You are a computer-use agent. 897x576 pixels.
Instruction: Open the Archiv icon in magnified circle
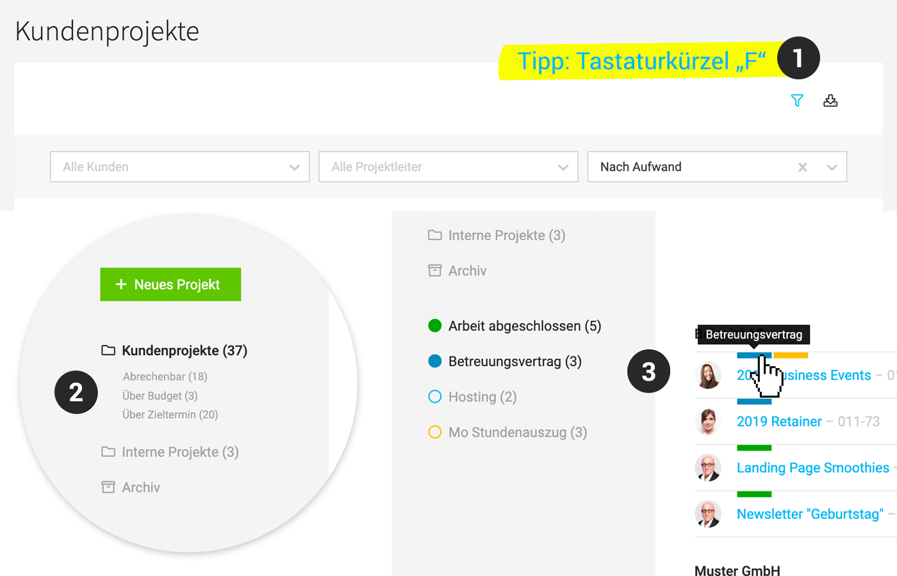coord(108,488)
